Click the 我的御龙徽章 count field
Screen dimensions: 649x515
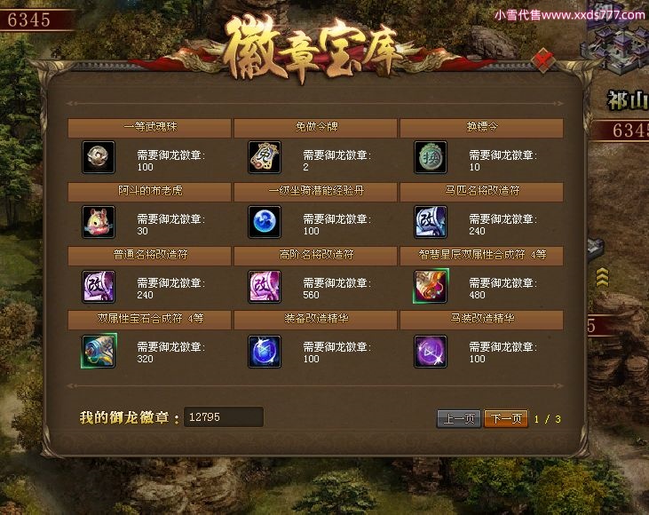coord(224,417)
